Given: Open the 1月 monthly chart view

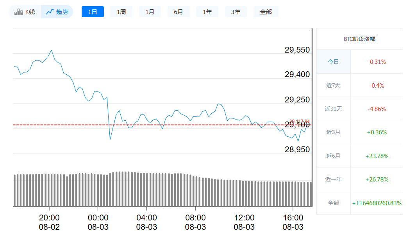Looking at the screenshot, I should click(x=150, y=12).
